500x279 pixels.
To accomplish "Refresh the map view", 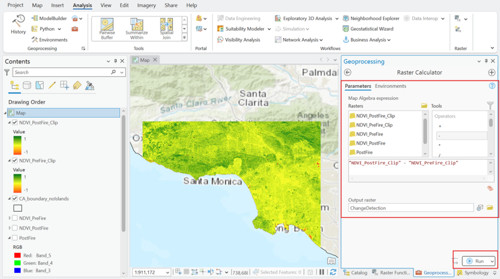I will point(333,272).
